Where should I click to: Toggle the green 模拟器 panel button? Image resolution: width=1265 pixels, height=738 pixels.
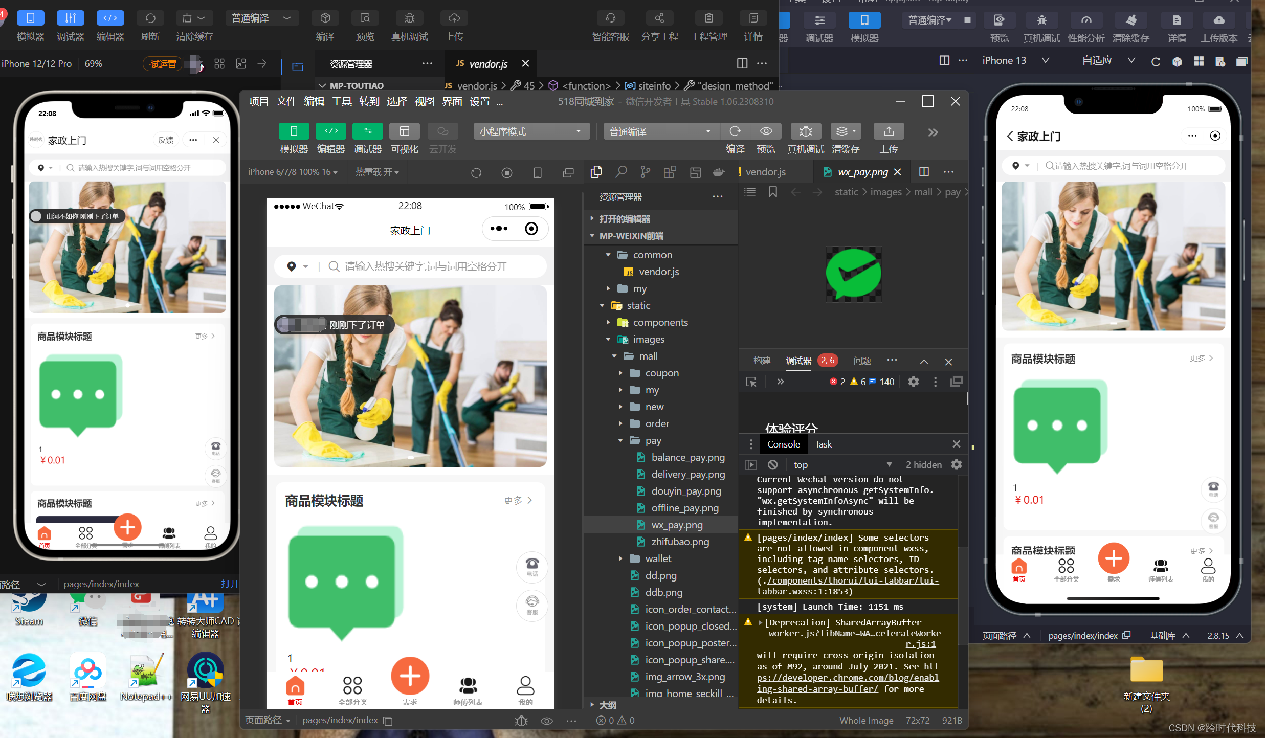tap(294, 131)
